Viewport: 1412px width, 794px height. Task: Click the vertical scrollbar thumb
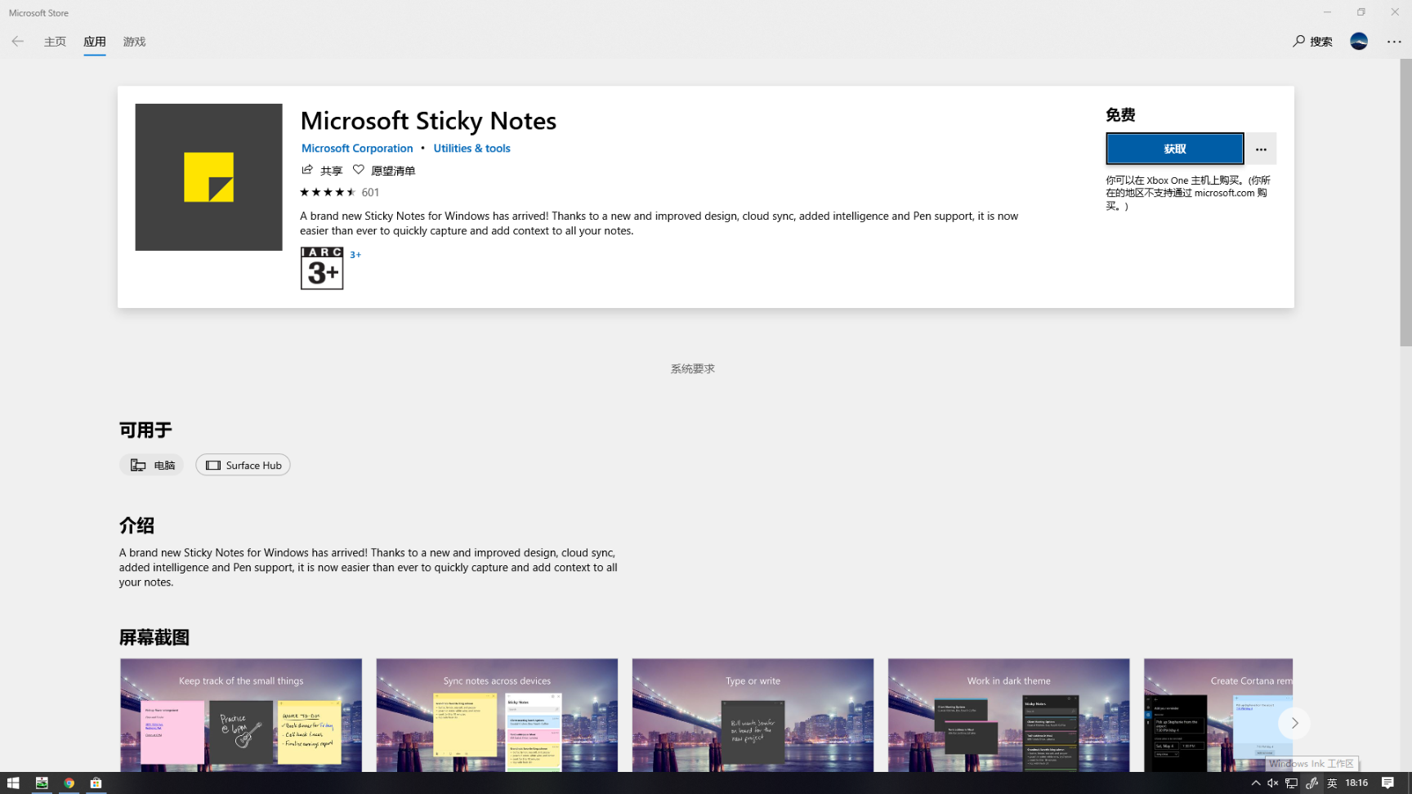pos(1405,203)
